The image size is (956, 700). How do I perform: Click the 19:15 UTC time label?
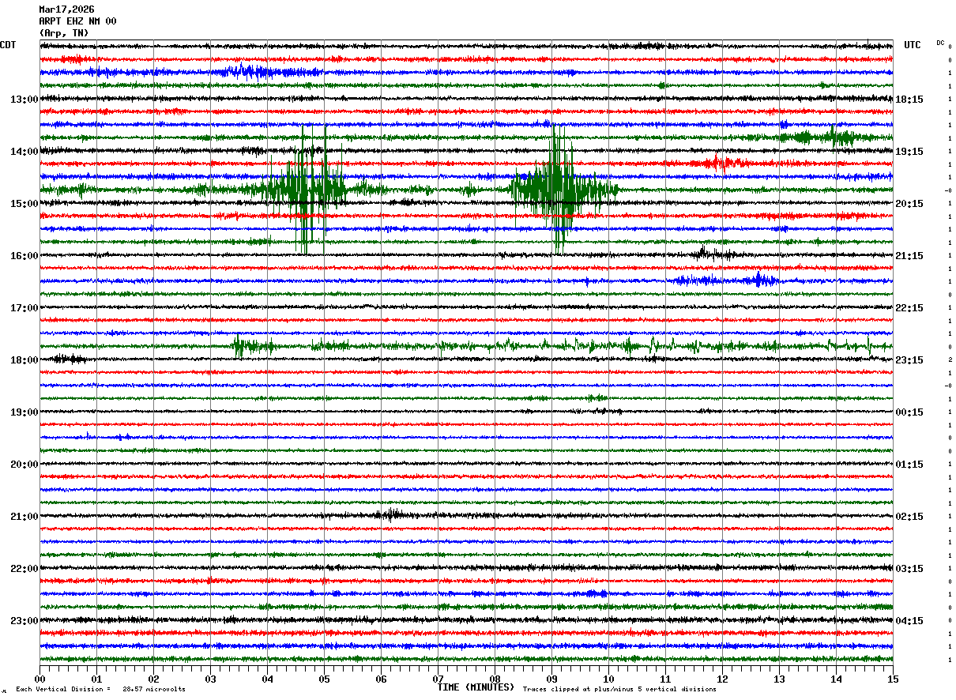(910, 152)
